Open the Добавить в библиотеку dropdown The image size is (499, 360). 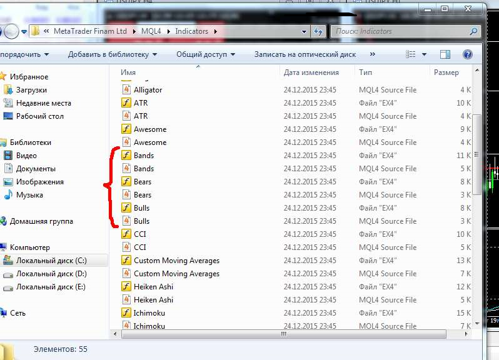(x=113, y=54)
